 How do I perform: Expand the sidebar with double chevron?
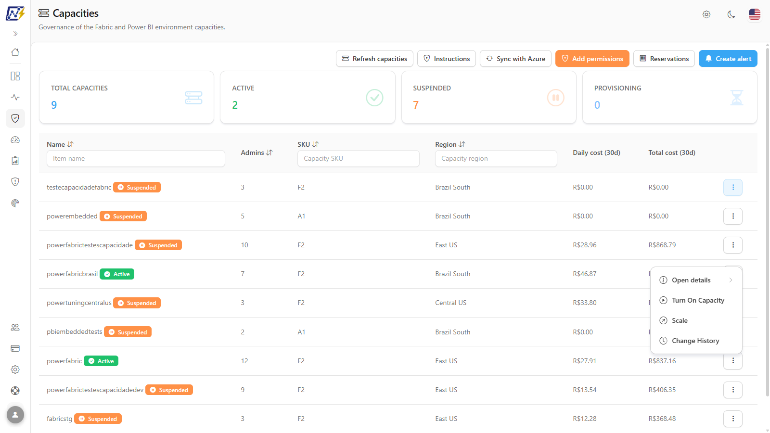click(15, 34)
